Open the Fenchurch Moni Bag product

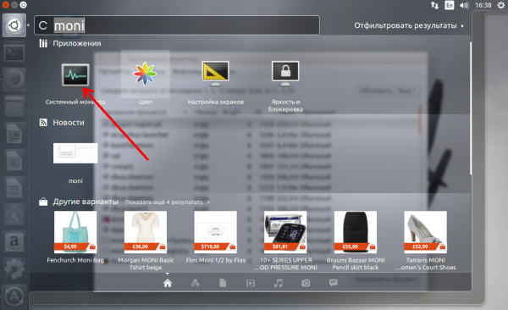click(75, 232)
